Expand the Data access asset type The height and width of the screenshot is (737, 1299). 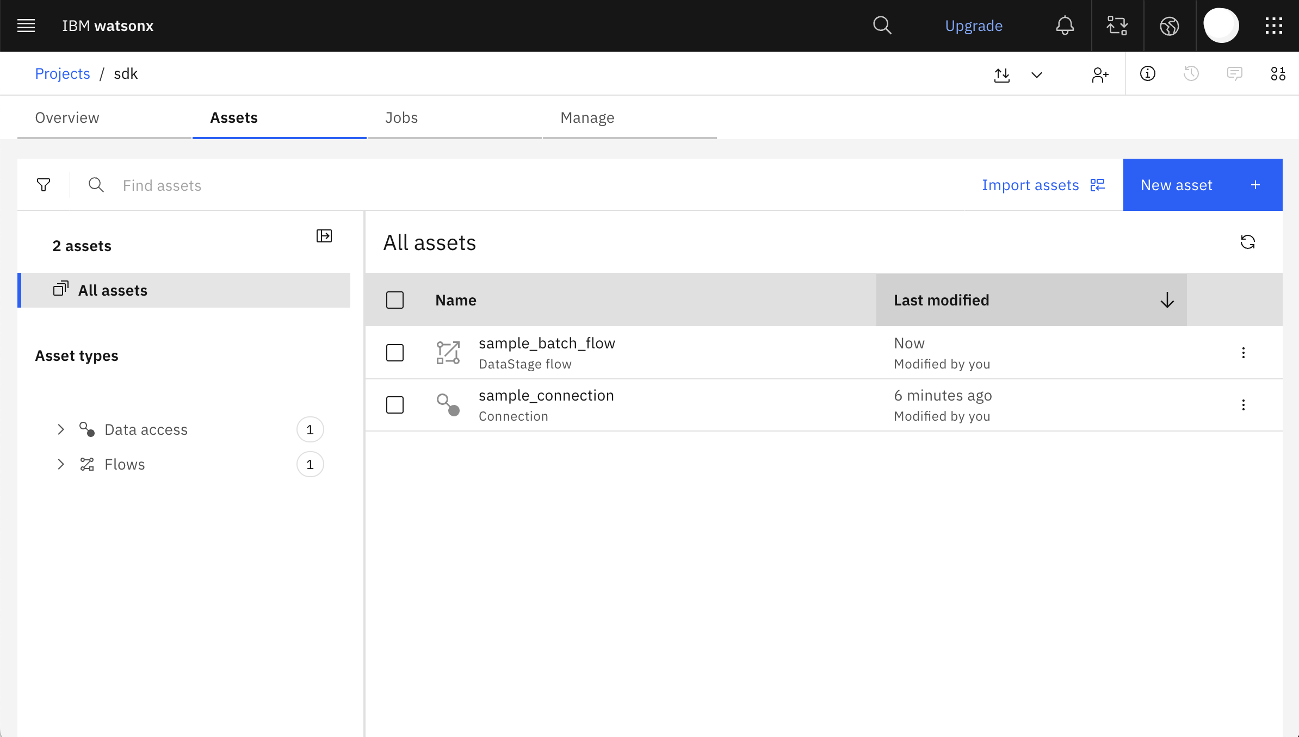[x=61, y=429]
